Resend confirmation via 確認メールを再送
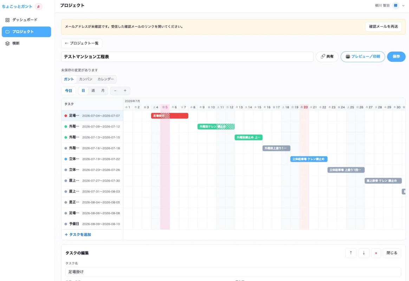Screen dimensions: 409x281 383,27
